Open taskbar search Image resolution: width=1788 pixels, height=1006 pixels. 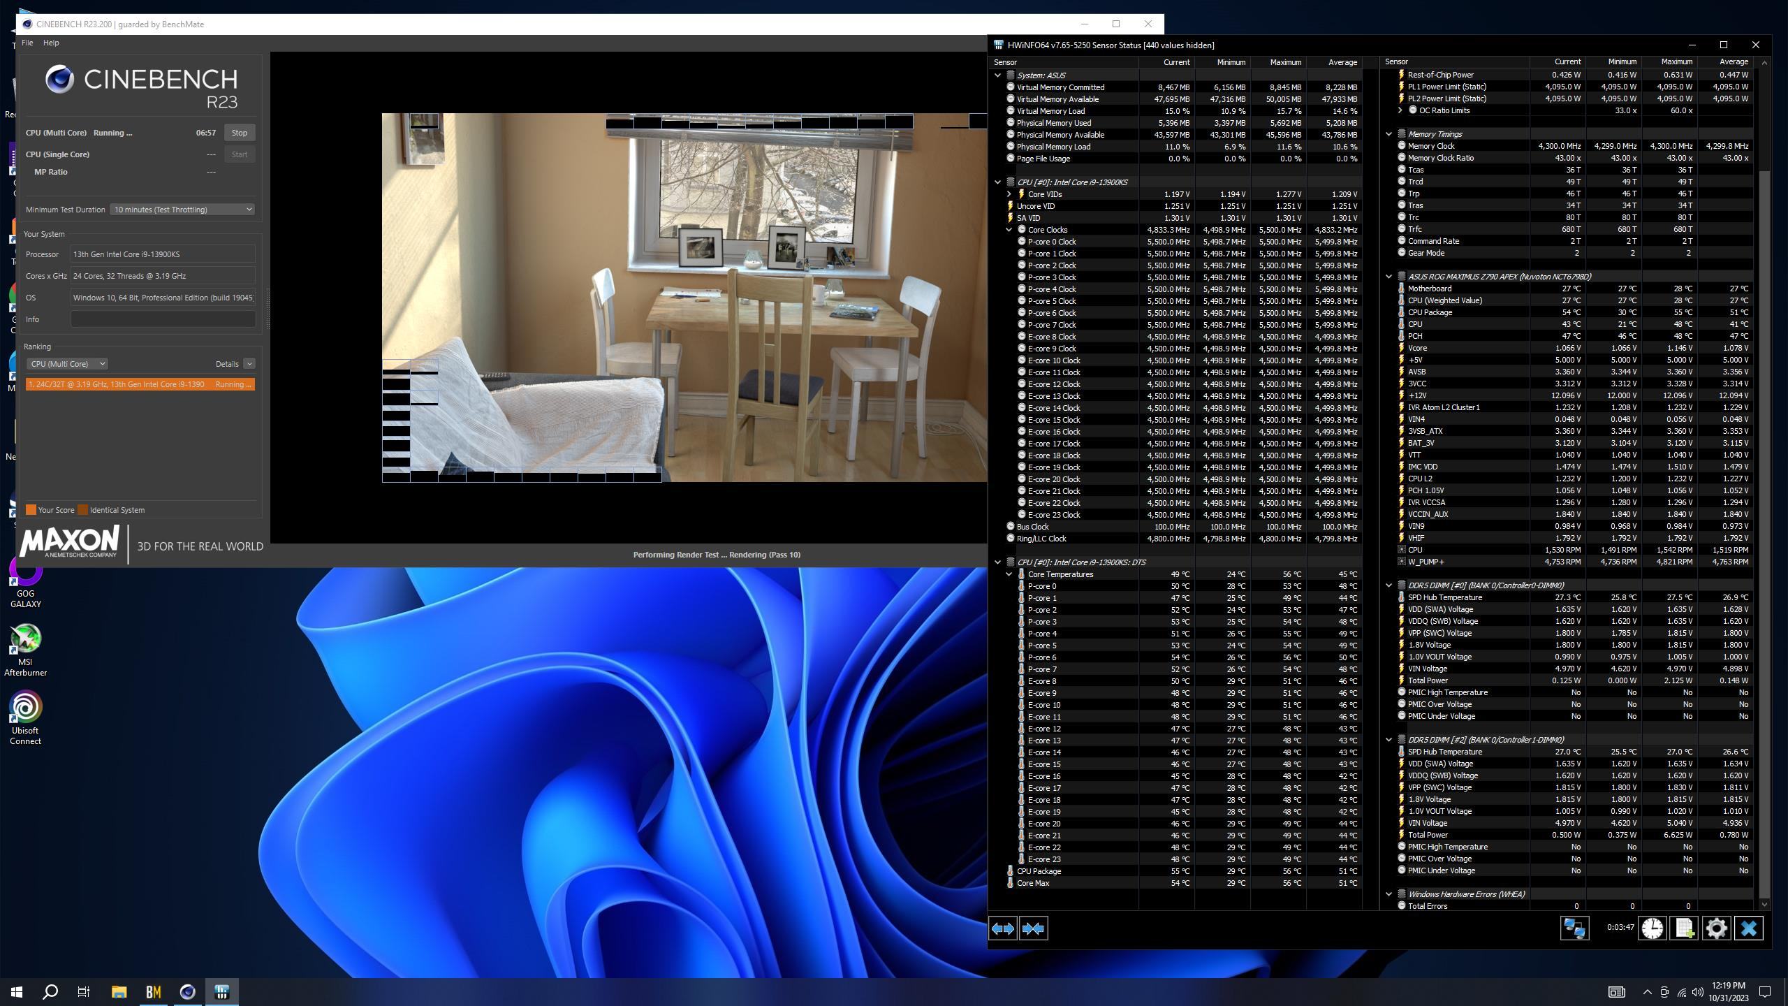click(x=50, y=991)
